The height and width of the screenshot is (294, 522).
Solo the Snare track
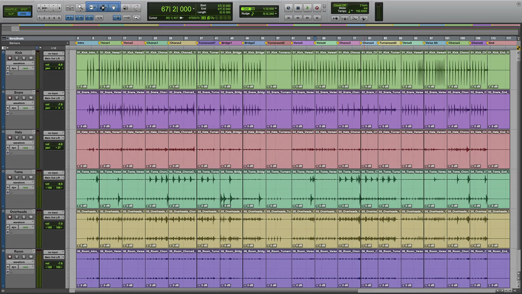pyautogui.click(x=25, y=98)
